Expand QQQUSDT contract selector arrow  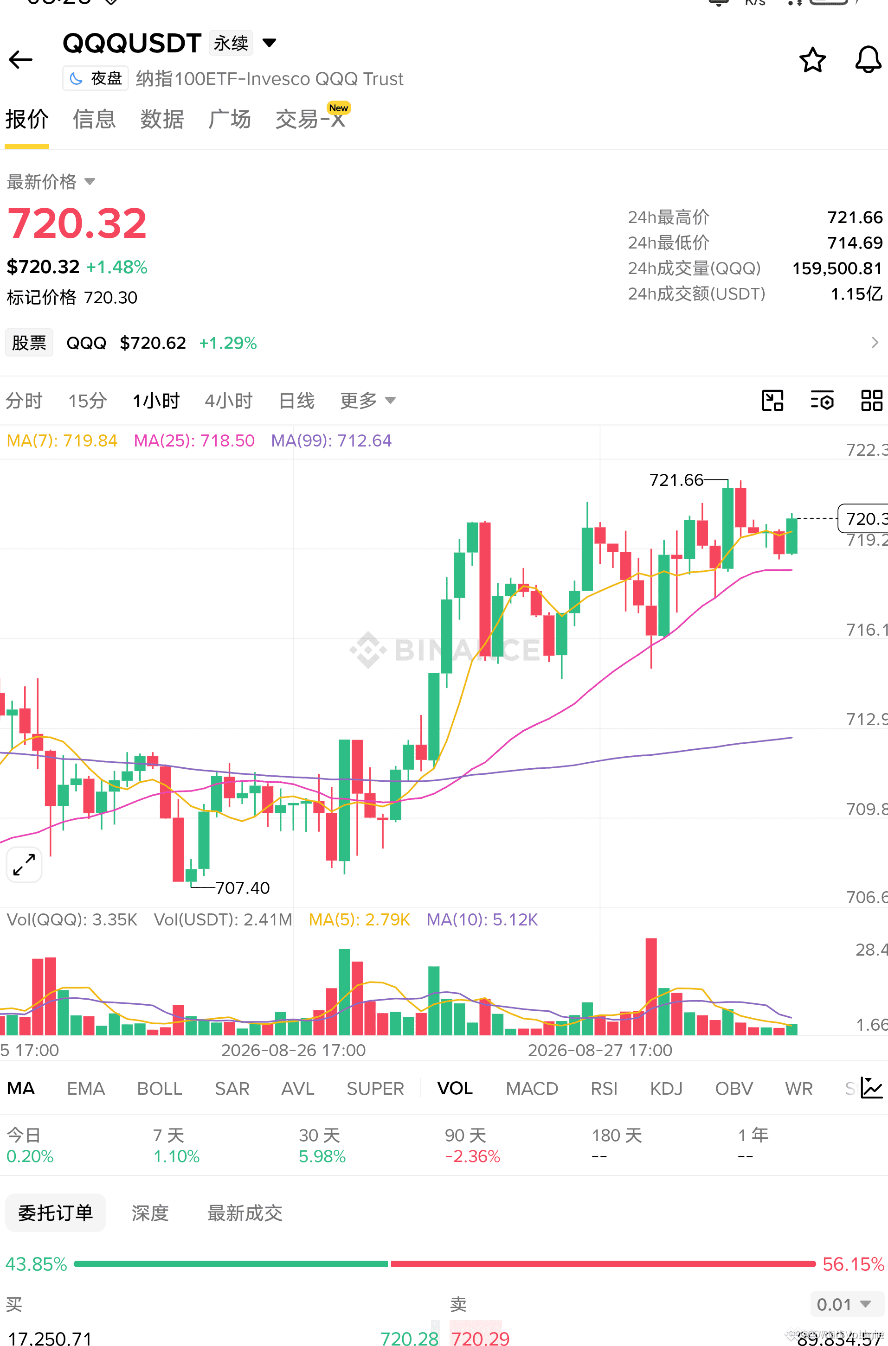(x=270, y=43)
